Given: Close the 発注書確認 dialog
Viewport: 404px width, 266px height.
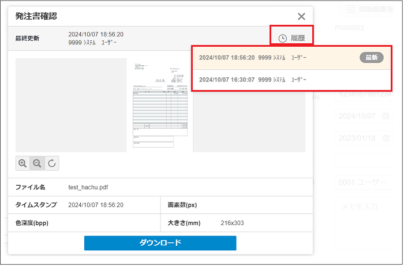Looking at the screenshot, I should [x=301, y=17].
